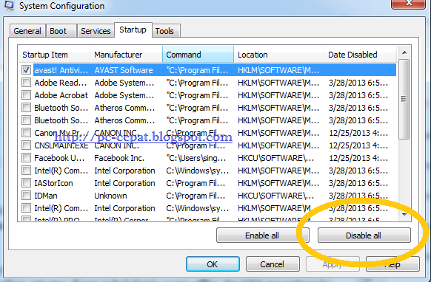Select the 'Facebook U...' item name

tap(59, 158)
